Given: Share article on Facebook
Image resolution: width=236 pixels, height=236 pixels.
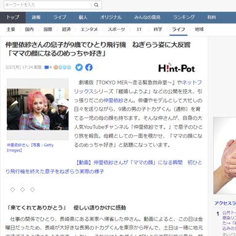Looking at the screenshot, I should coord(89,67).
